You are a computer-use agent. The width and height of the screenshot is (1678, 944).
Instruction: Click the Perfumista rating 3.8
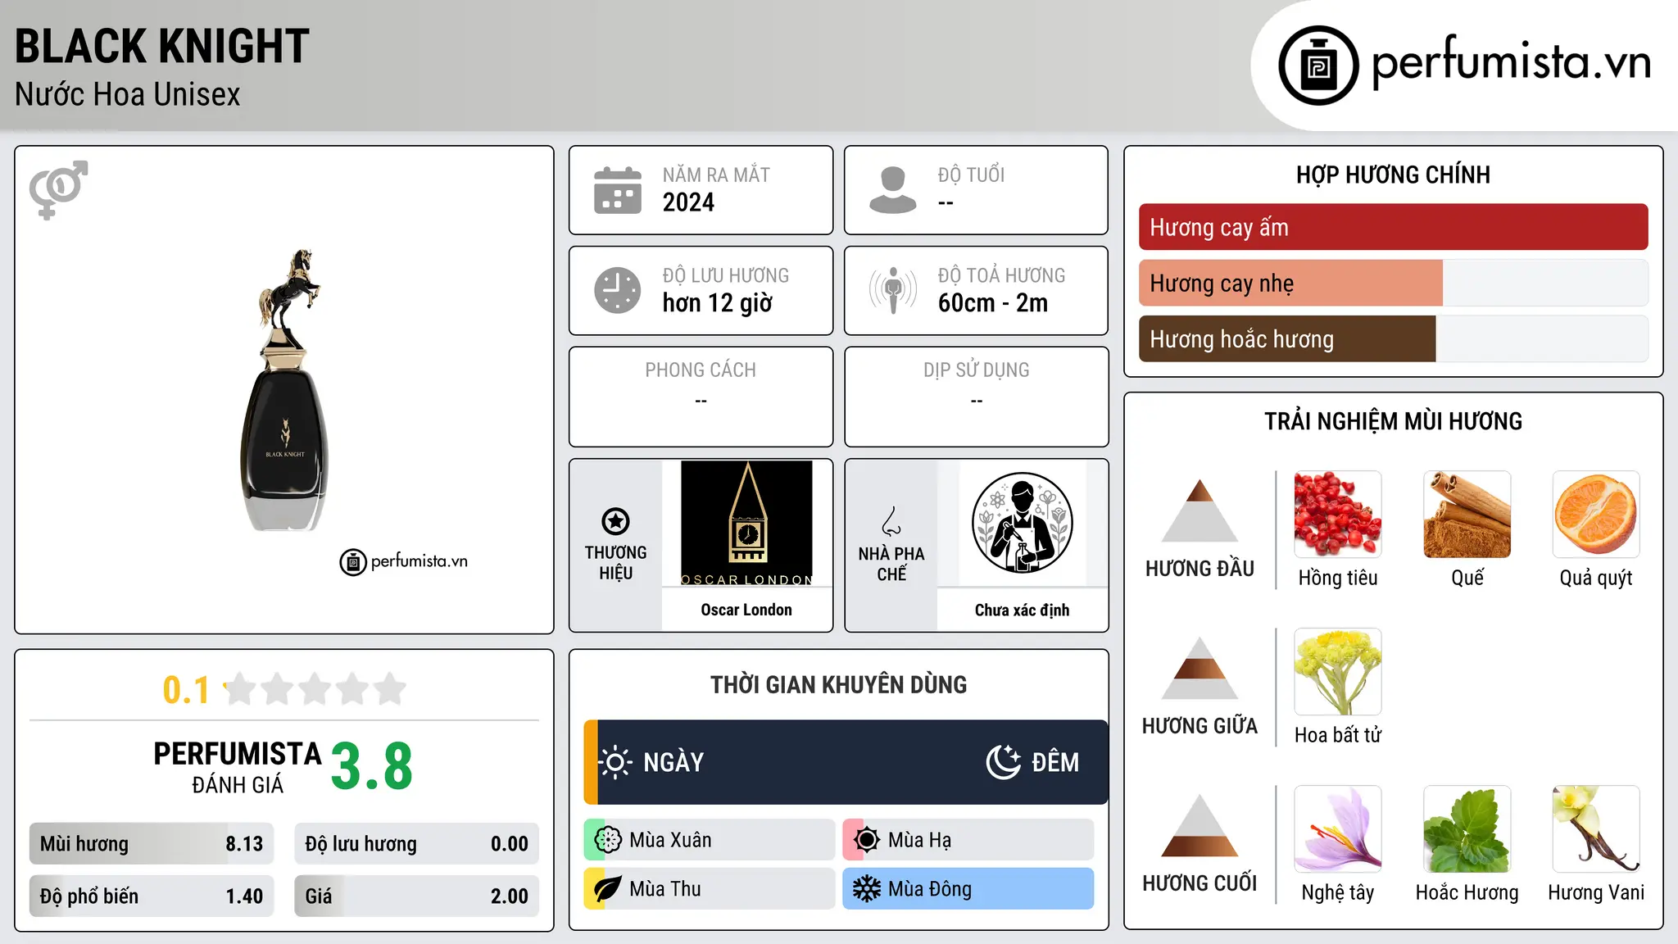point(372,766)
